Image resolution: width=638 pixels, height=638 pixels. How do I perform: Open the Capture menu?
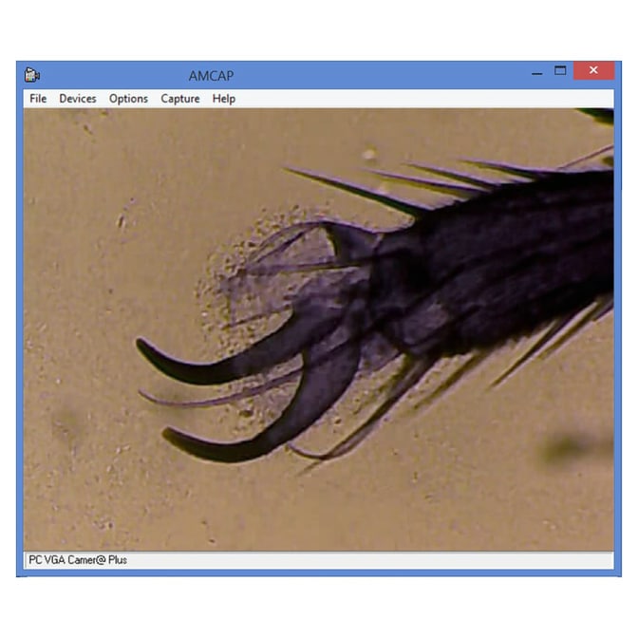point(179,99)
